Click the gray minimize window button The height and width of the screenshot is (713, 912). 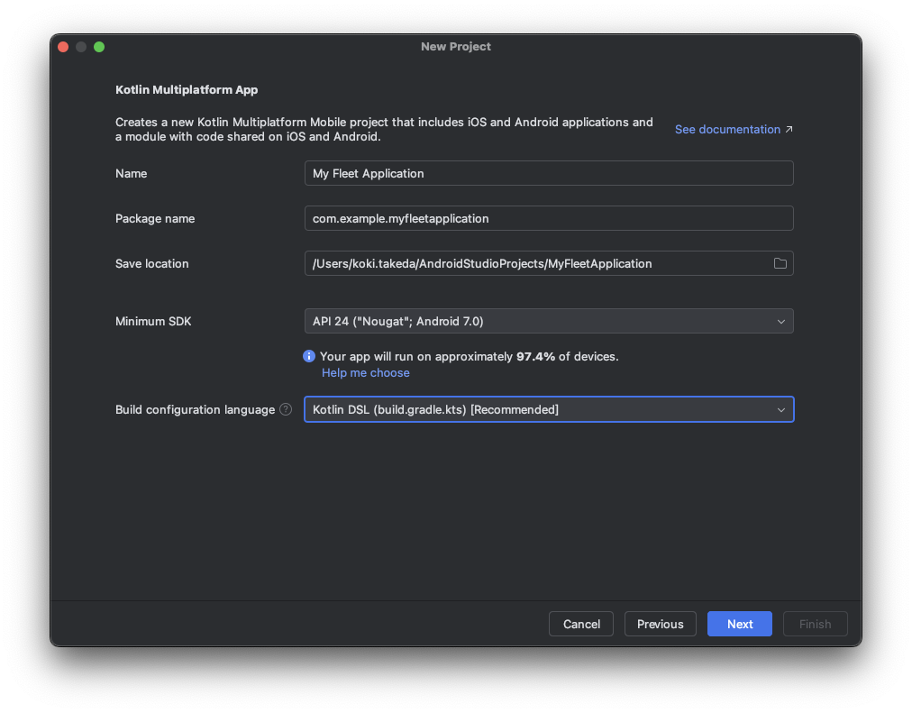coord(81,47)
